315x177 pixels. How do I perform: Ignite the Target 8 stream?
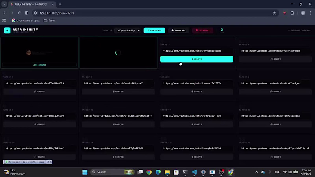point(275,92)
